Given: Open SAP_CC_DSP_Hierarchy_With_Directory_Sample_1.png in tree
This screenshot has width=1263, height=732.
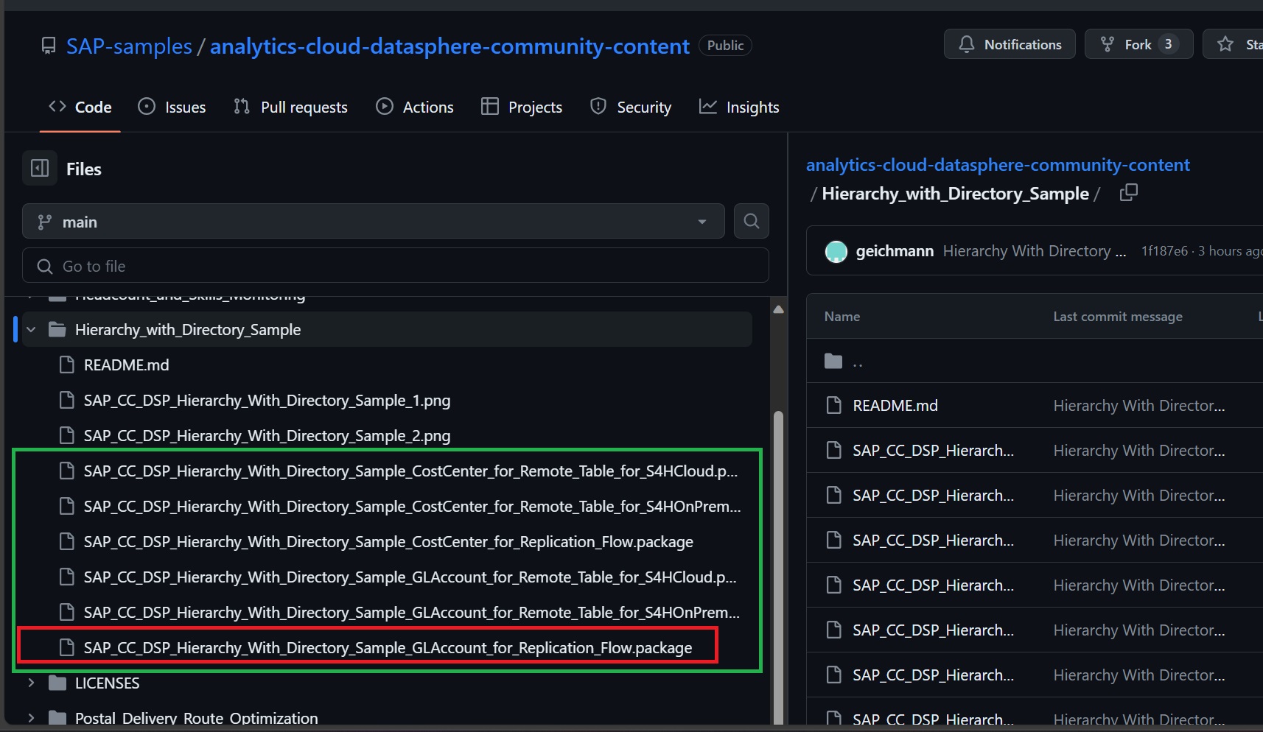Looking at the screenshot, I should point(267,400).
